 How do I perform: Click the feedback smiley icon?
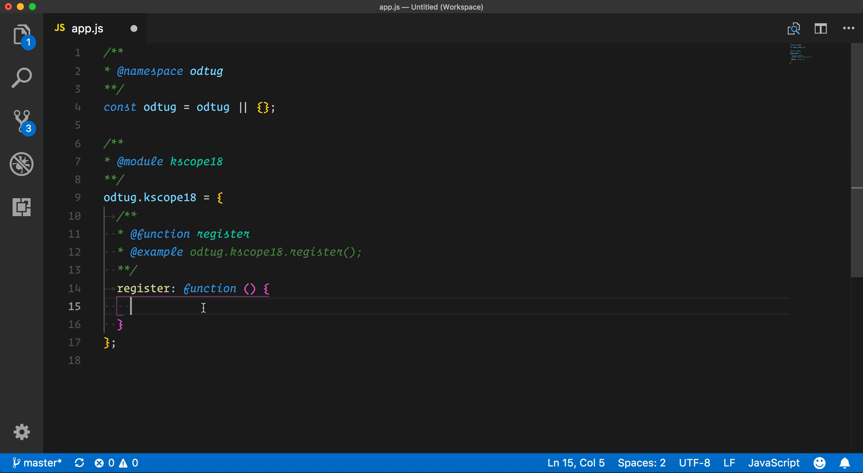coord(820,463)
